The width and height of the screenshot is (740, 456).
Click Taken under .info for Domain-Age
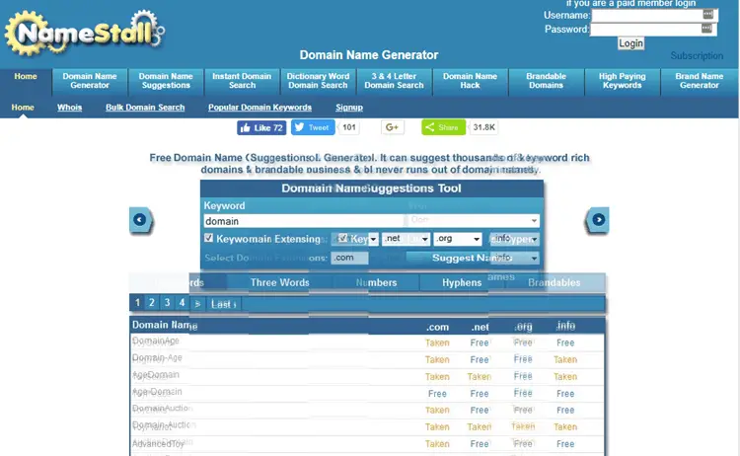point(565,359)
